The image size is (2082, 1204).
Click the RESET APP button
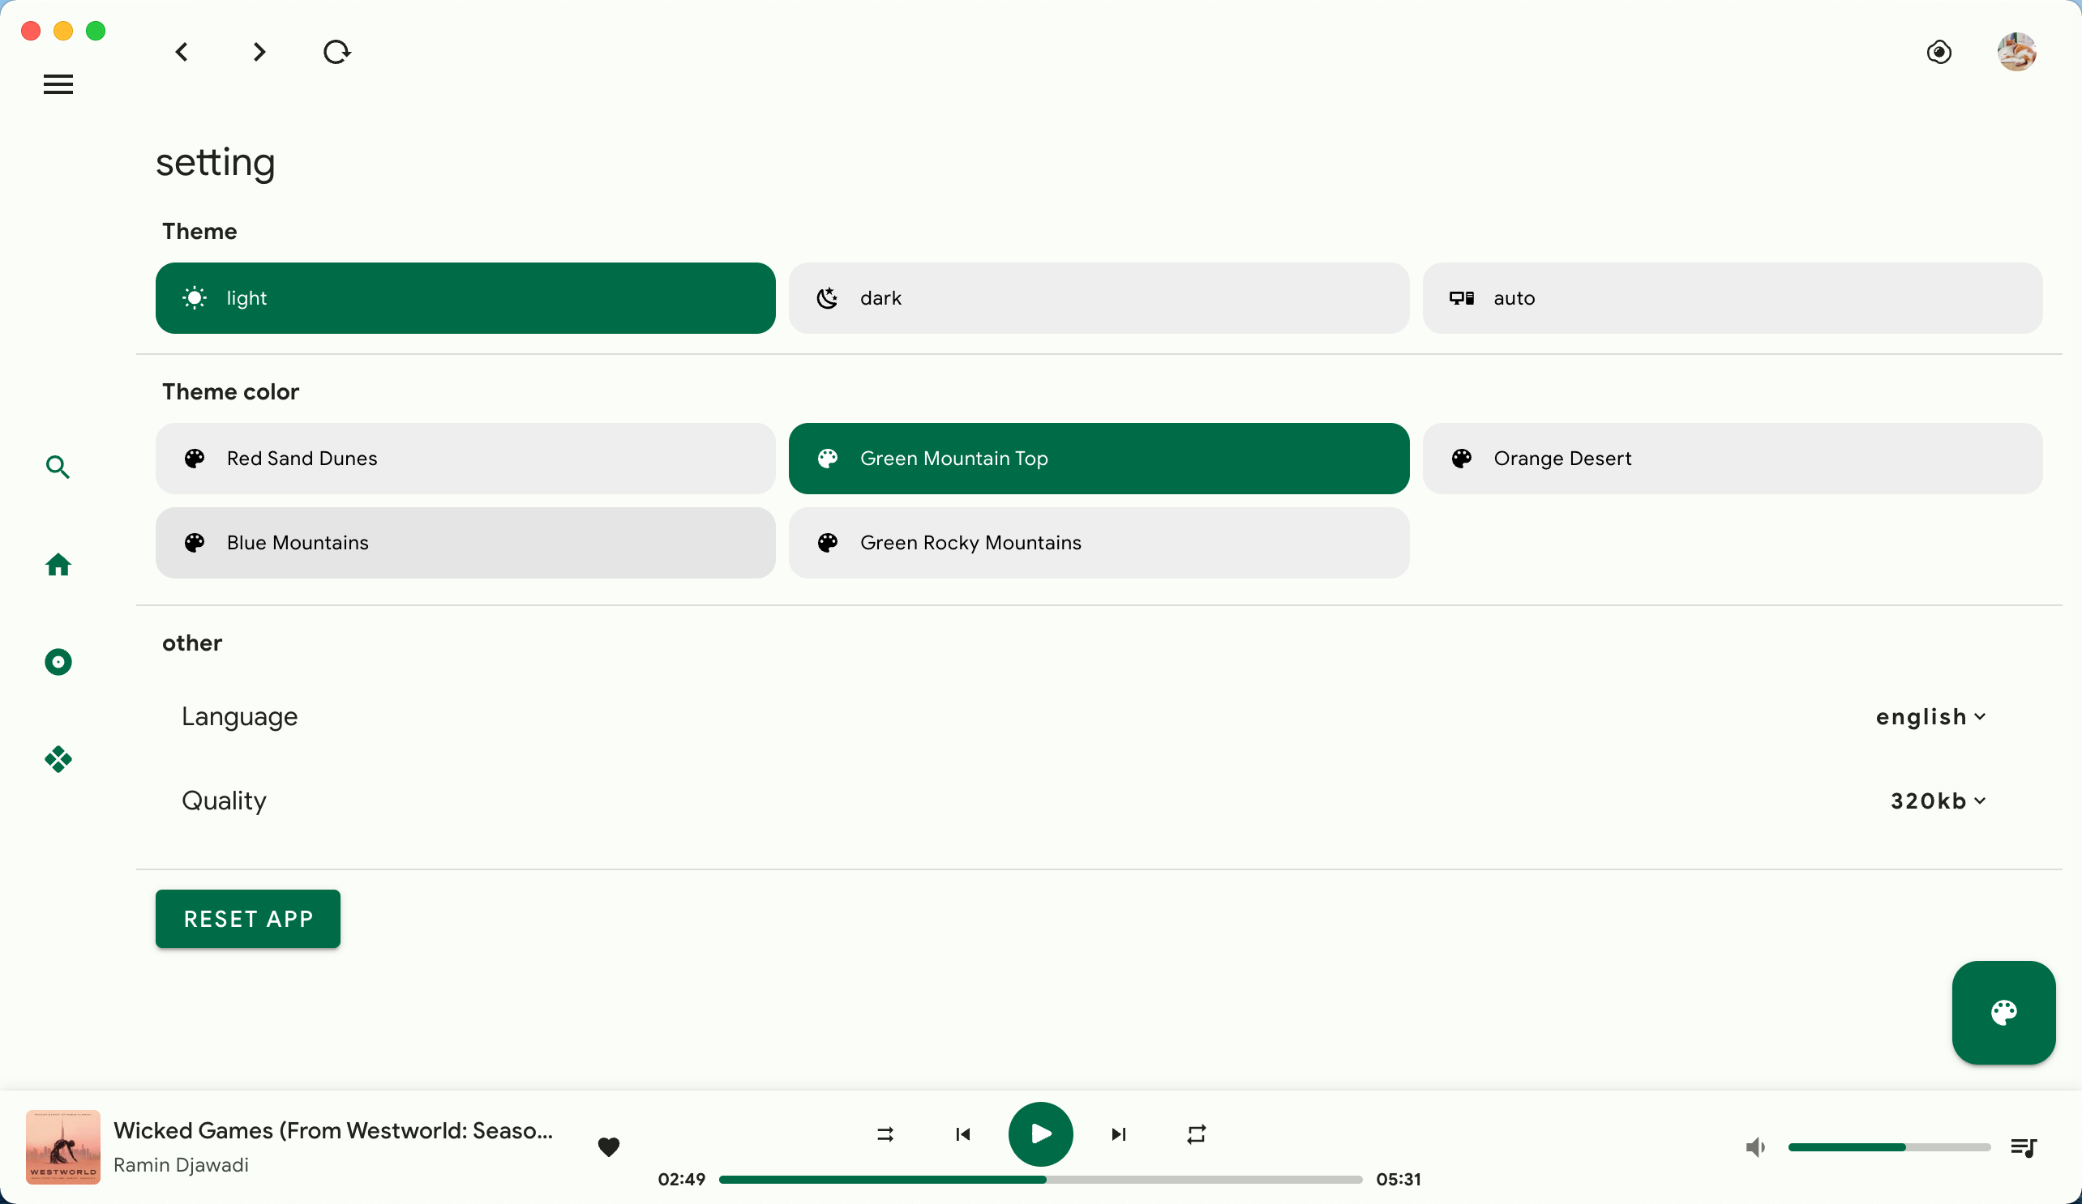pyautogui.click(x=248, y=918)
